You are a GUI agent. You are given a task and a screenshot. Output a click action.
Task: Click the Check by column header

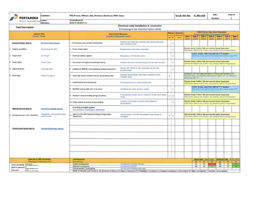[x=179, y=35]
